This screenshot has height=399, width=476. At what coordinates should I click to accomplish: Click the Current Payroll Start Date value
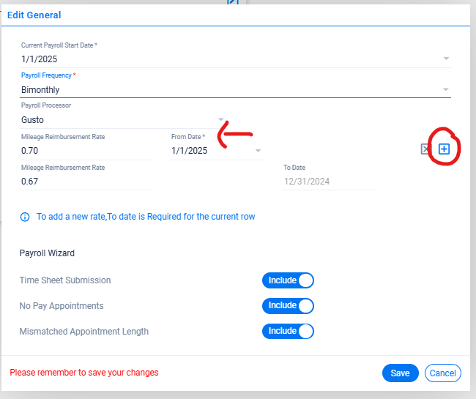tap(39, 59)
